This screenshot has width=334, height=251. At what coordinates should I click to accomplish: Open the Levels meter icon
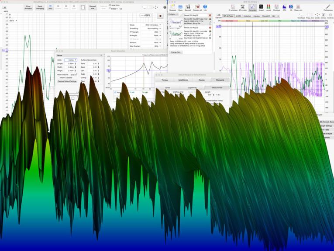point(268,7)
